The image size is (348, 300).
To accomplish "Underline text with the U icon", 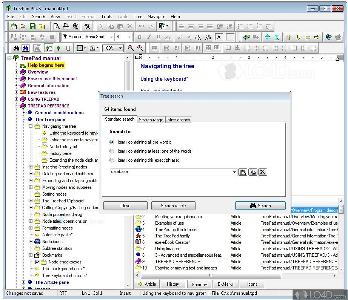I will click(158, 37).
